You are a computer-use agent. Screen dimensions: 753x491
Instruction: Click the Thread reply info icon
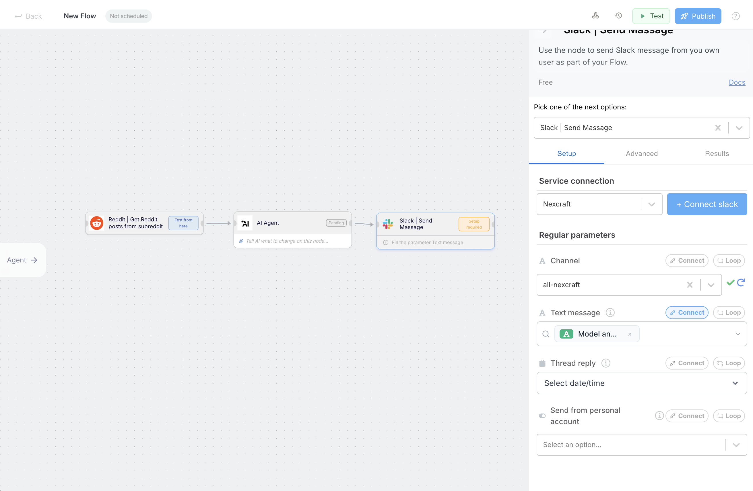point(605,363)
